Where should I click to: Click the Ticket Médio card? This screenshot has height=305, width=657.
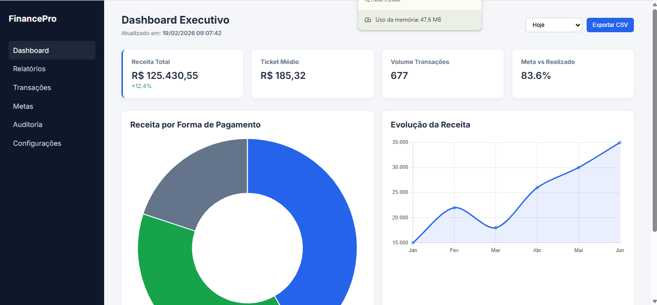click(312, 74)
